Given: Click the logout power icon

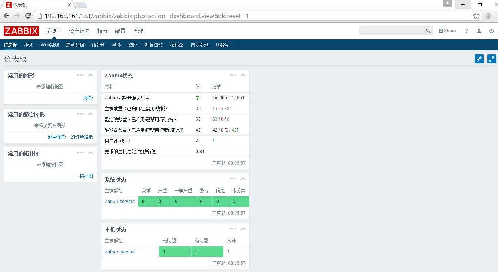Looking at the screenshot, I should point(491,31).
